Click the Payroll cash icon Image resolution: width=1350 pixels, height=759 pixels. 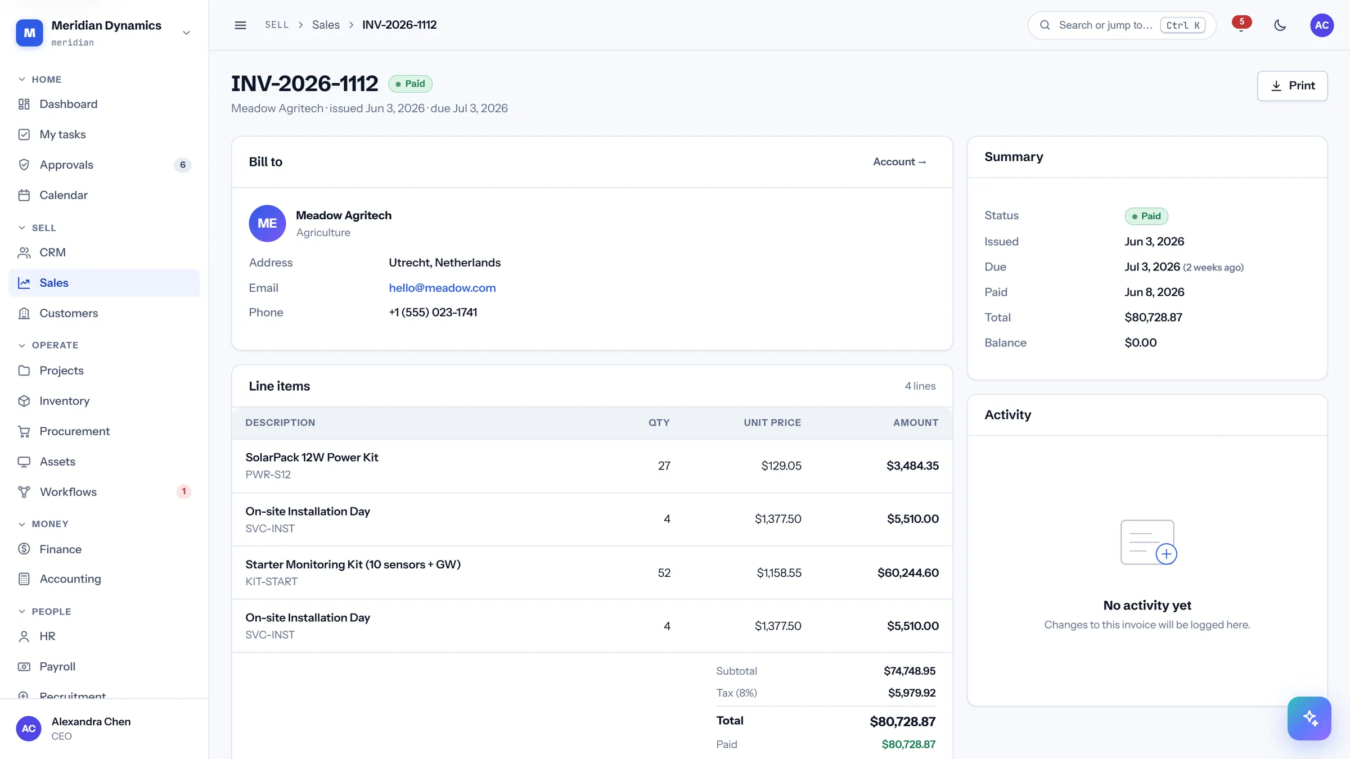[x=24, y=667]
